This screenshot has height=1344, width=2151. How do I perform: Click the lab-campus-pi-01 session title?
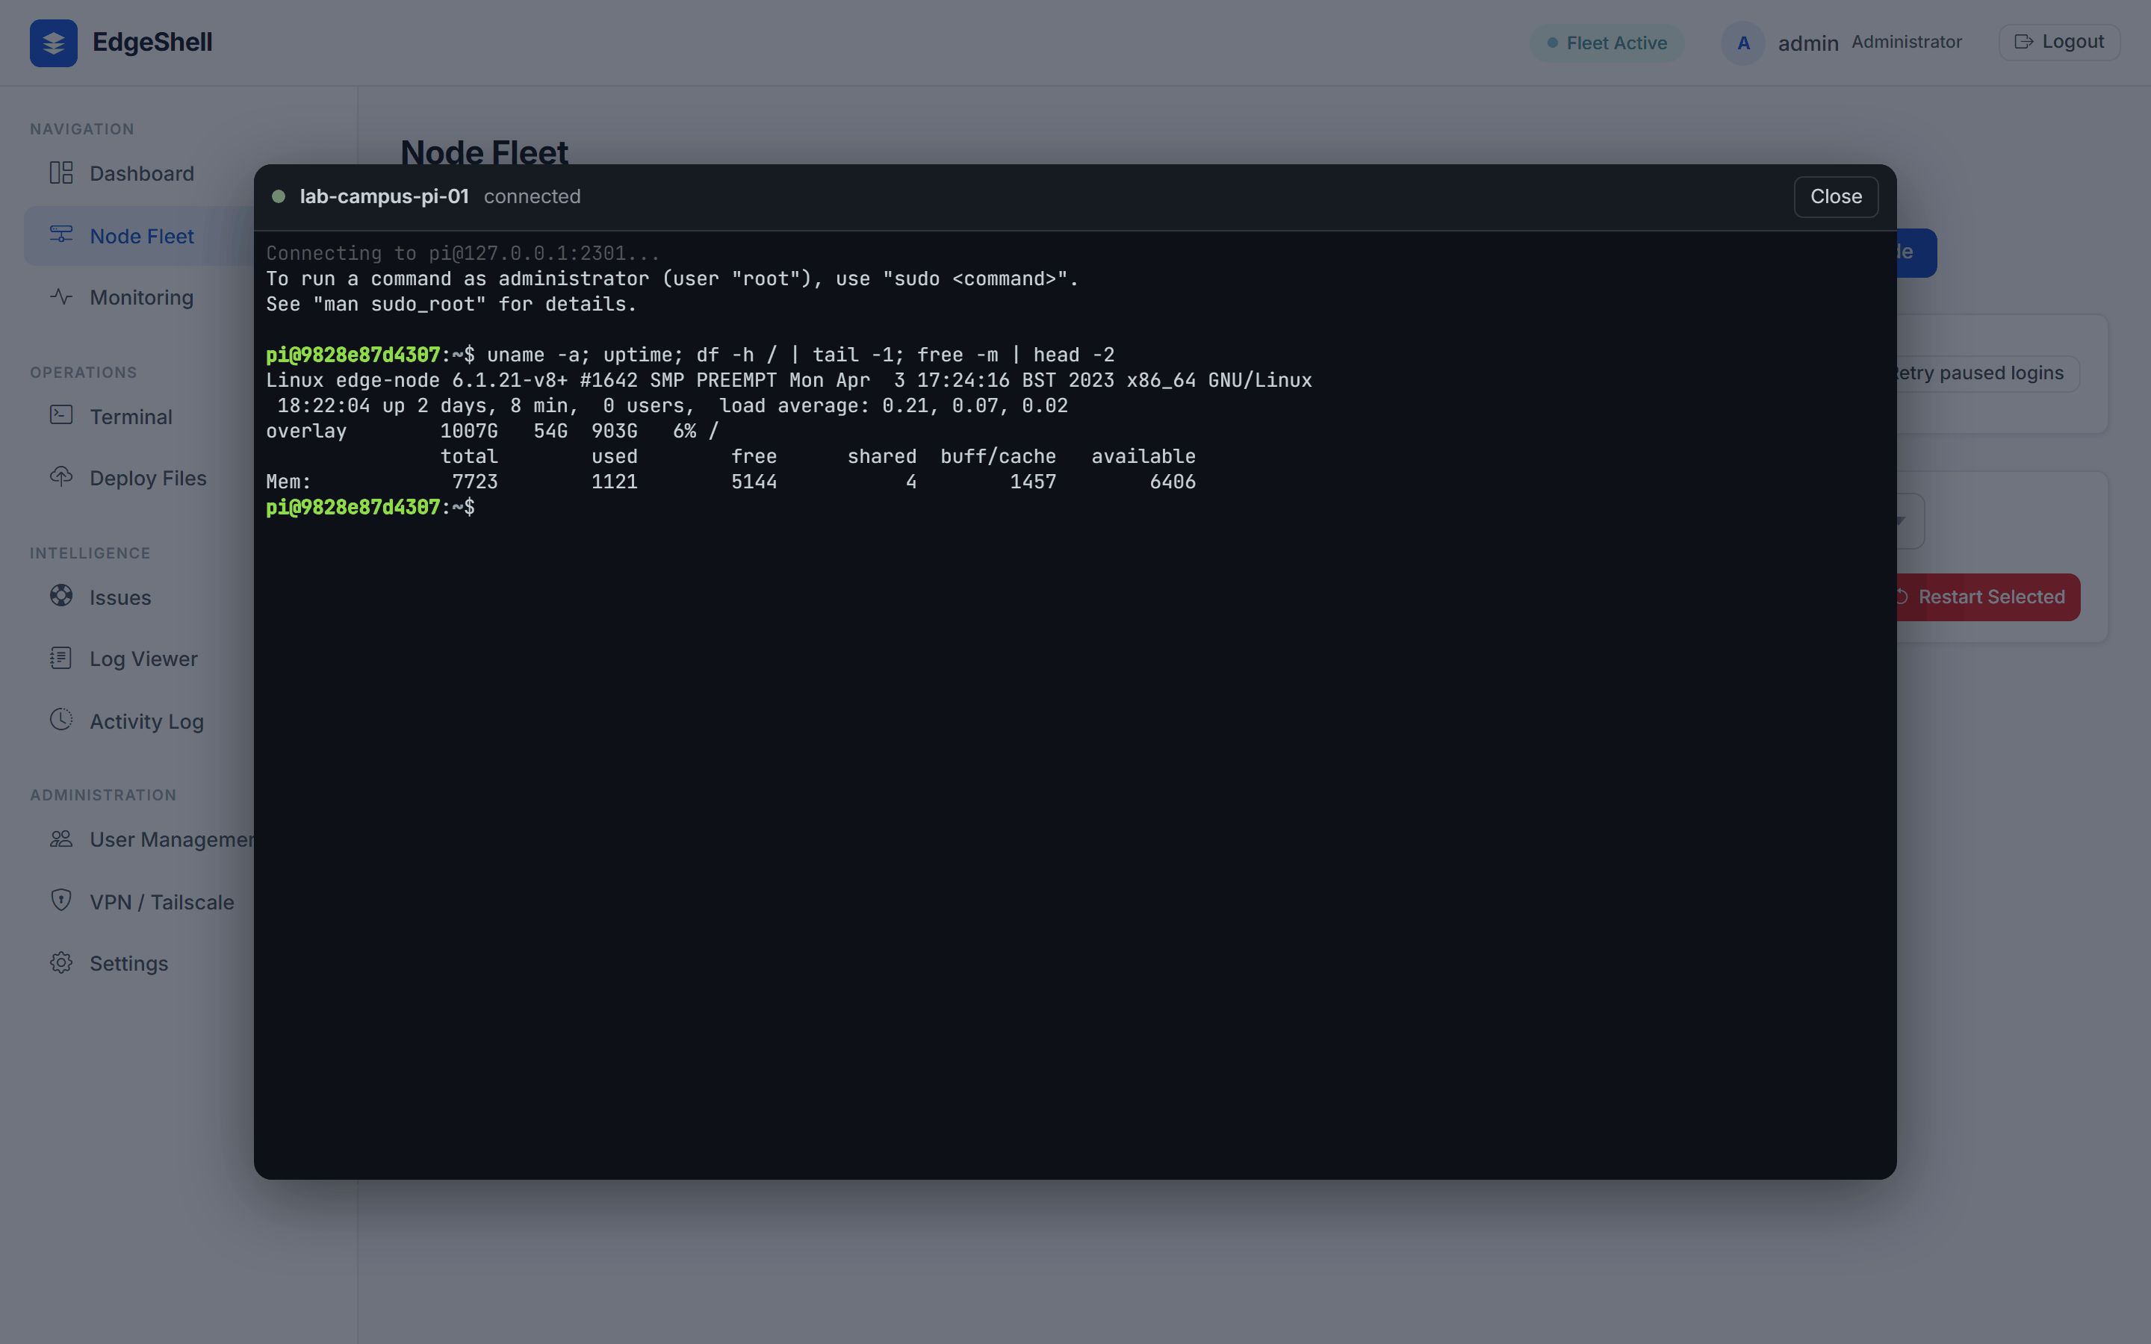(x=384, y=196)
